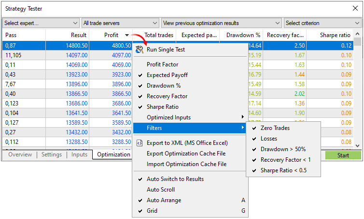Viewport: 364px width, 219px height.
Task: Sort by the Pass column header
Action: point(24,35)
